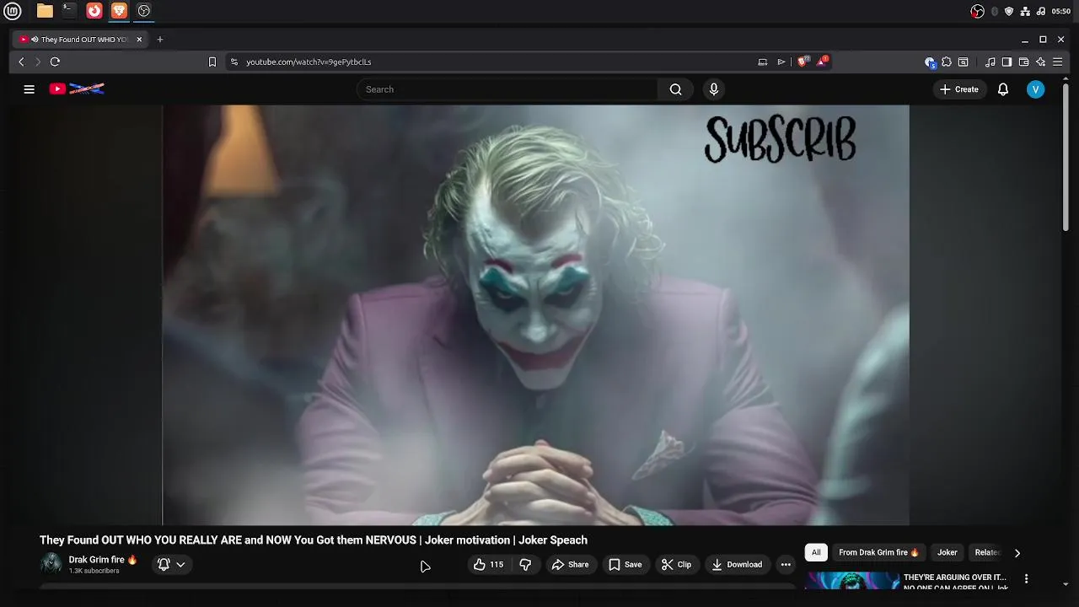Bookmark this page with the bookmark icon

(212, 62)
